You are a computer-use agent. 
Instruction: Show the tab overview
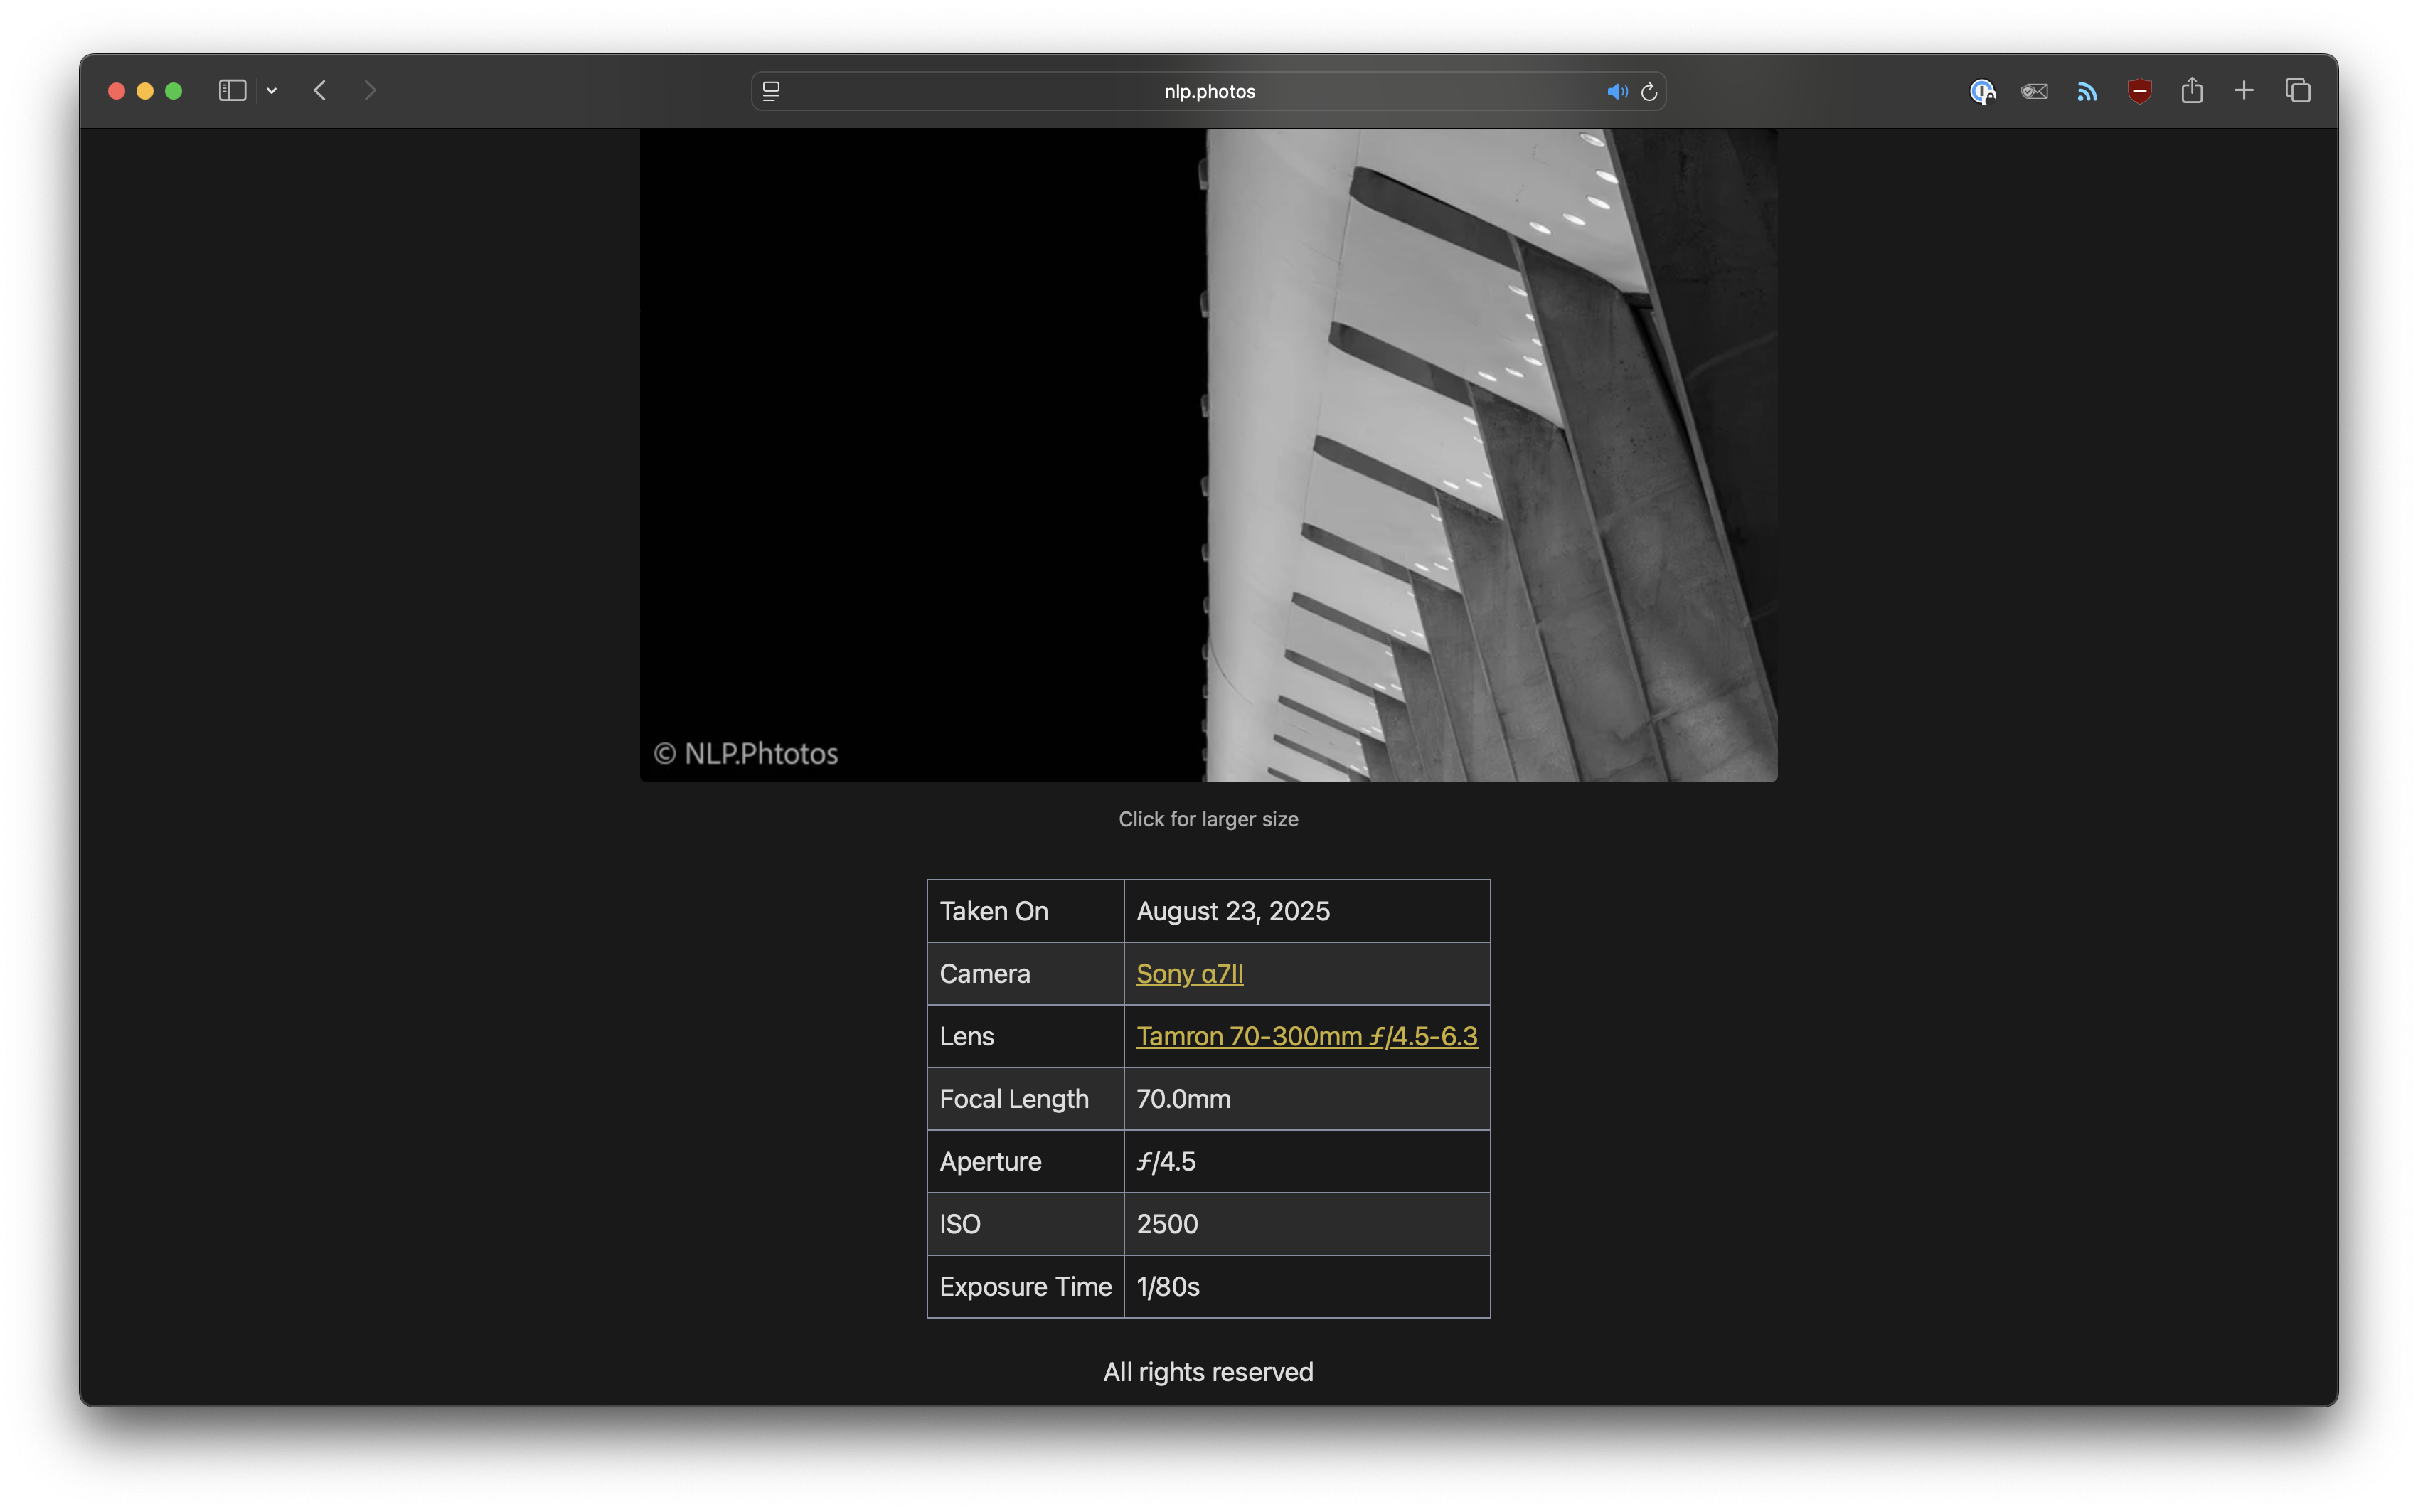click(x=2298, y=91)
